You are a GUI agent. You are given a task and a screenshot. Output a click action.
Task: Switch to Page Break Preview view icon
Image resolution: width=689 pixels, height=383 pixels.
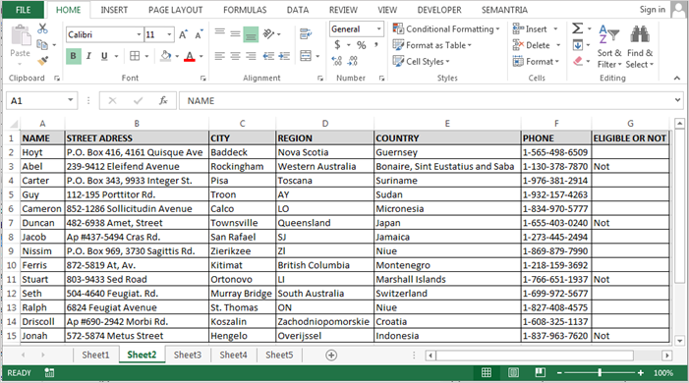[541, 372]
